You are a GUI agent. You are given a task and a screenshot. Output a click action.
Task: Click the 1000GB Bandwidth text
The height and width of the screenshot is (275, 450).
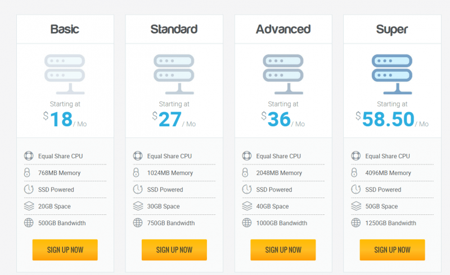click(282, 223)
